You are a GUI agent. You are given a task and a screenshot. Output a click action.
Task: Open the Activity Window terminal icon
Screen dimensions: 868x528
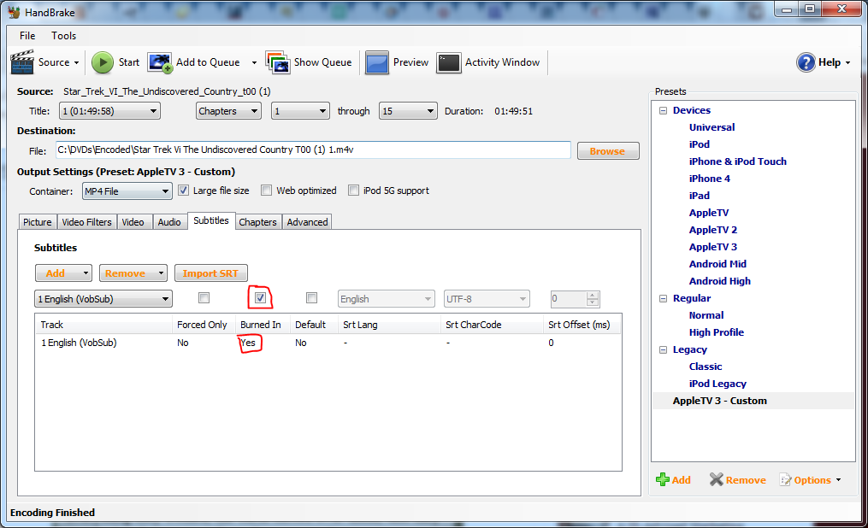coord(448,62)
